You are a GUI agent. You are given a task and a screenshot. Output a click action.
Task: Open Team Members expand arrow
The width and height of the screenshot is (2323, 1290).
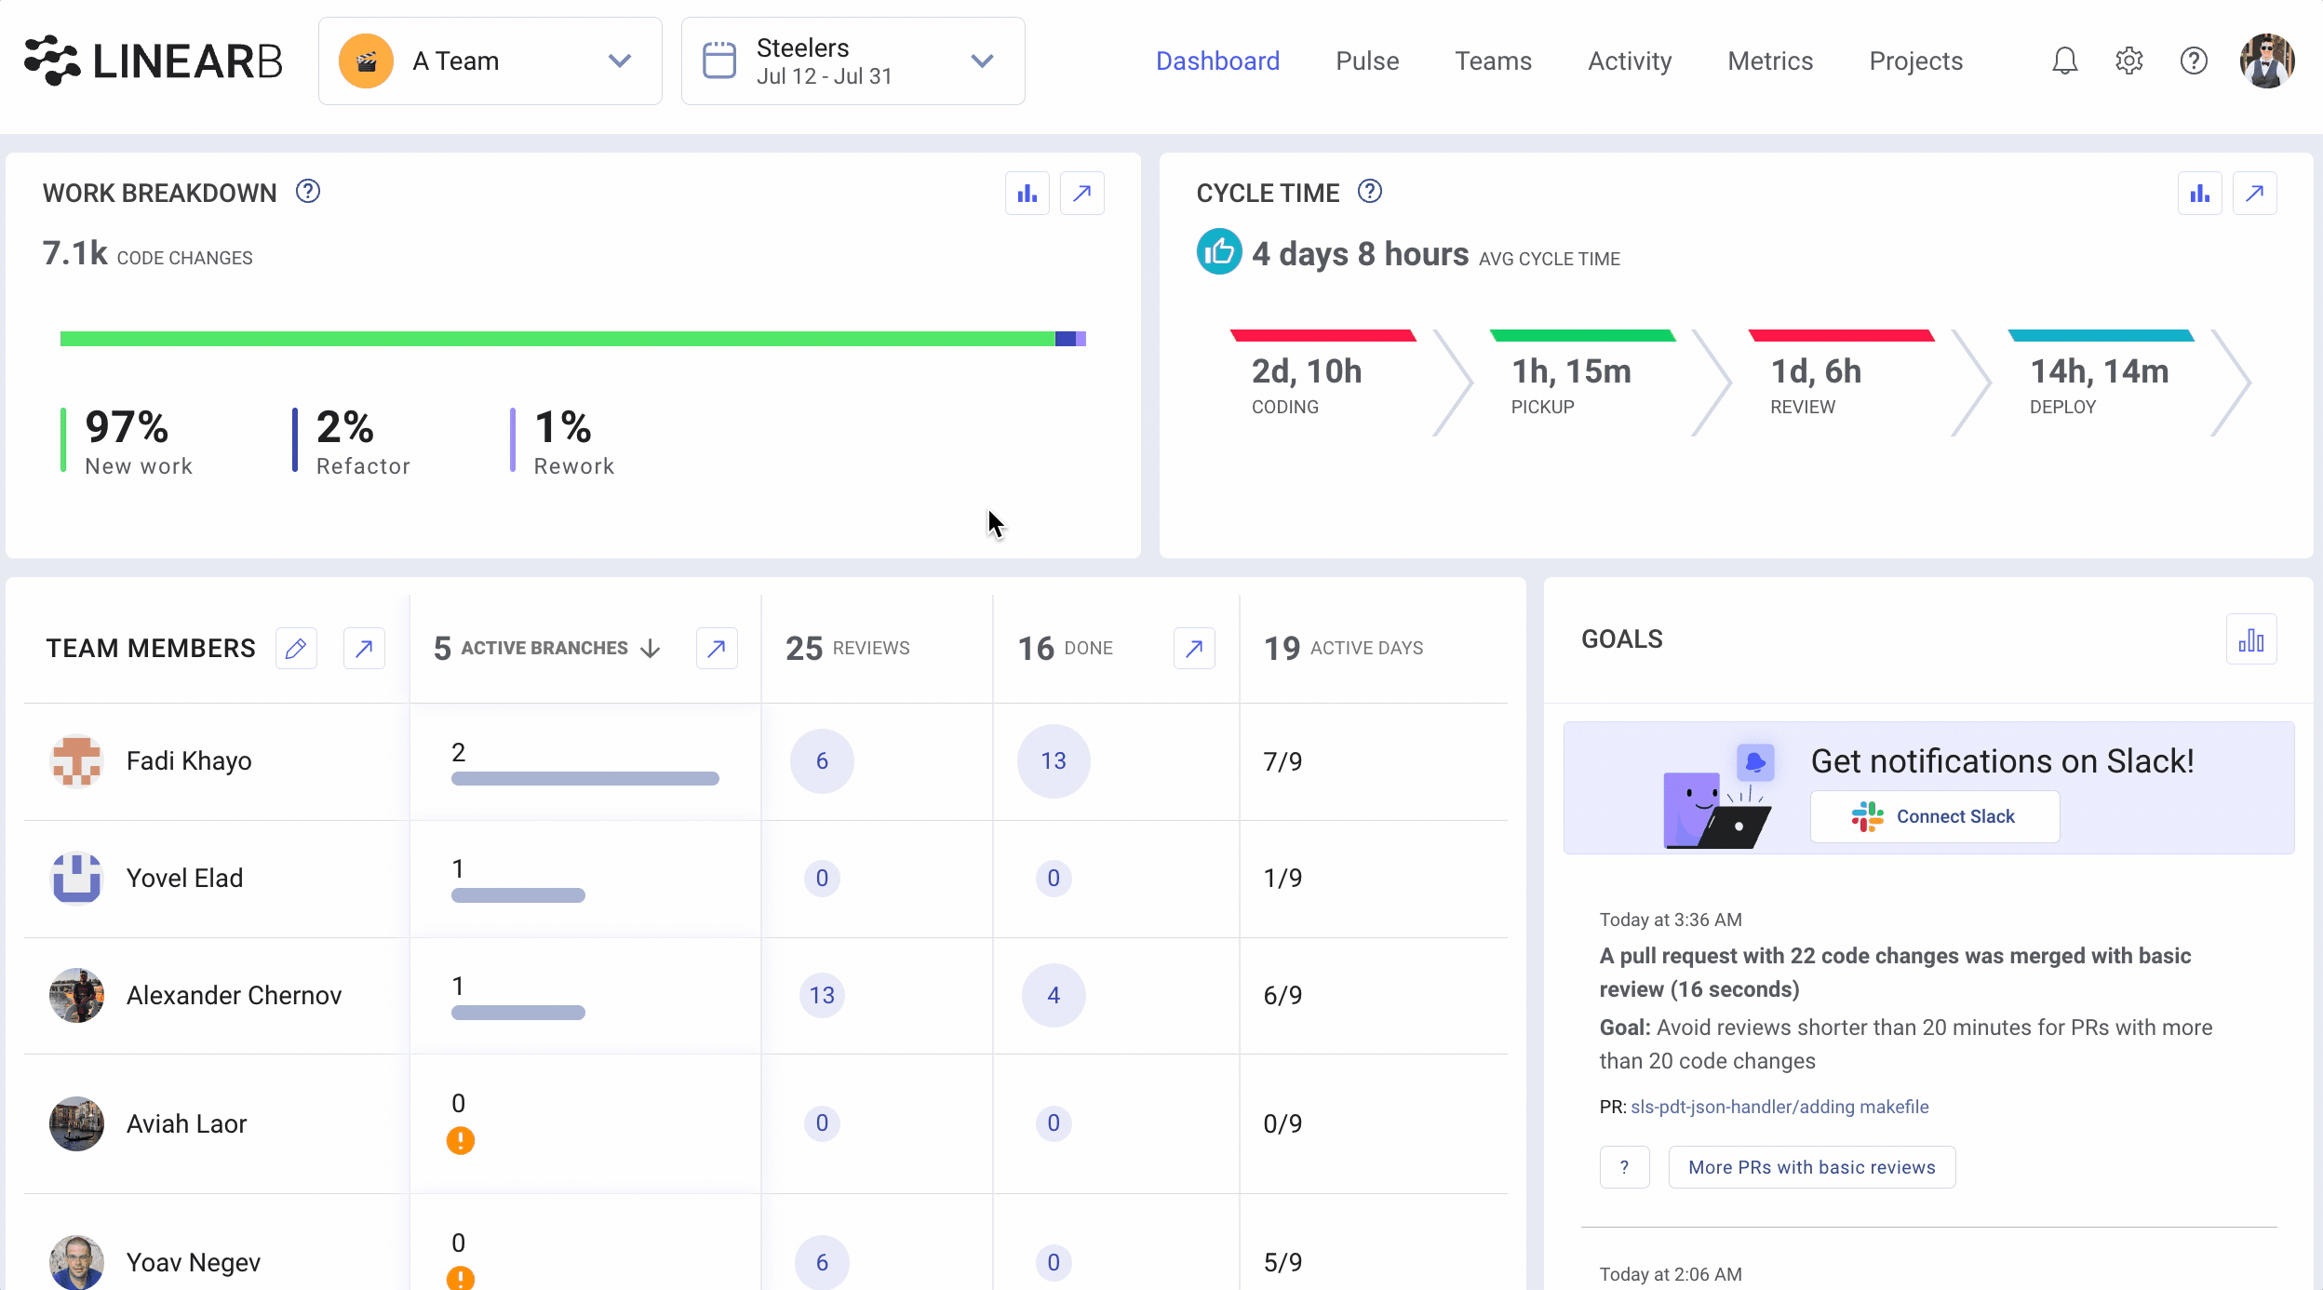point(364,649)
